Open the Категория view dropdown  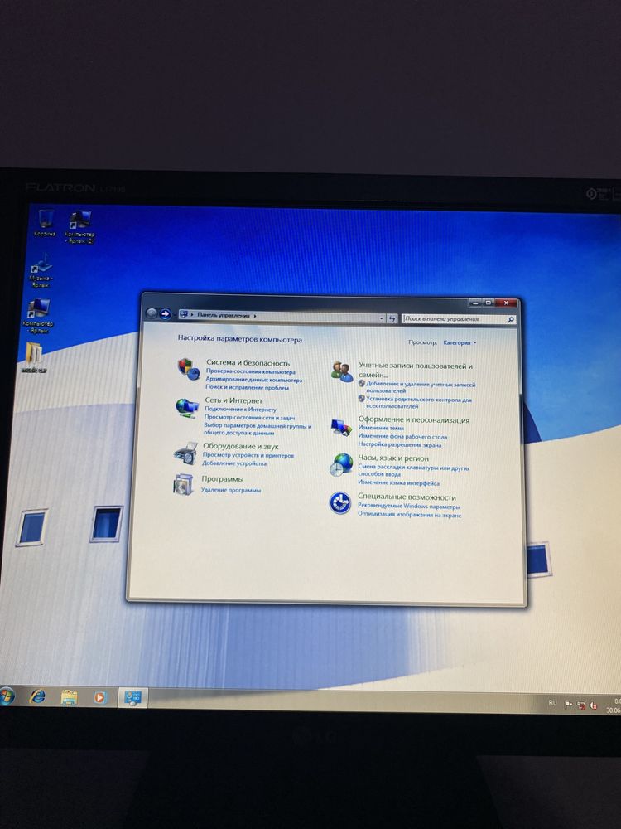tap(460, 342)
